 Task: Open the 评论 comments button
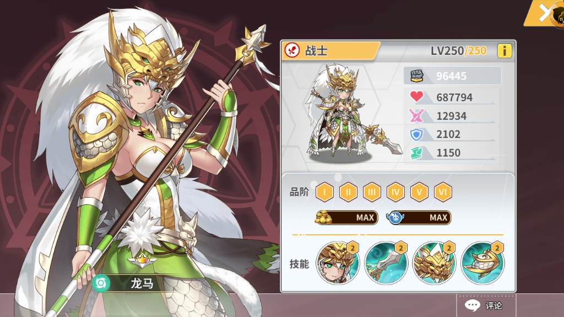(486, 305)
